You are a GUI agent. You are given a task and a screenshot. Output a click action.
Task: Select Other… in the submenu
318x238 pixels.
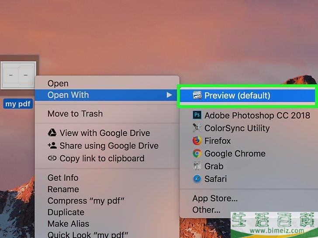(x=205, y=210)
